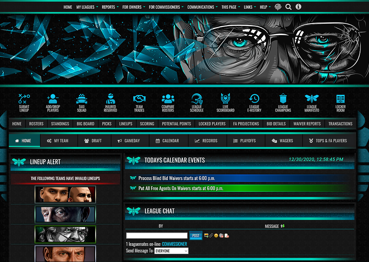Switch to Tops & FA Players tab
This screenshot has width=369, height=262.
coord(329,141)
